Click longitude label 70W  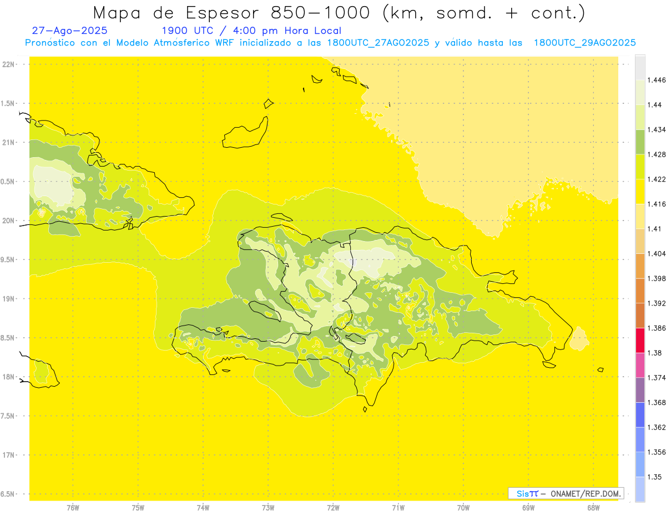[463, 507]
